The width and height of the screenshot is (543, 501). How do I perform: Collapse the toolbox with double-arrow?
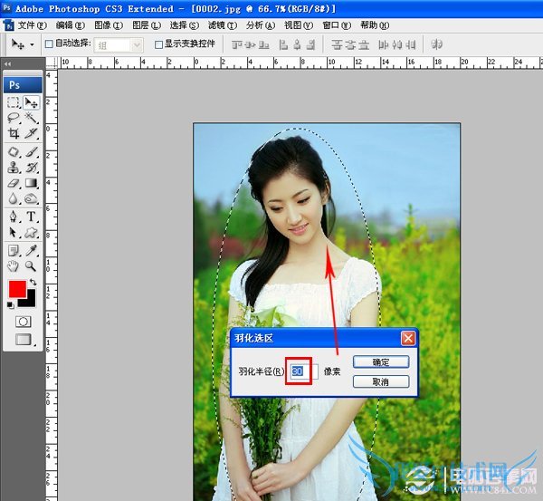point(7,64)
